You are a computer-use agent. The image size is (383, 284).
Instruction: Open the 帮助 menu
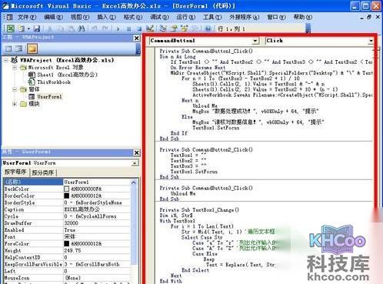pos(302,17)
